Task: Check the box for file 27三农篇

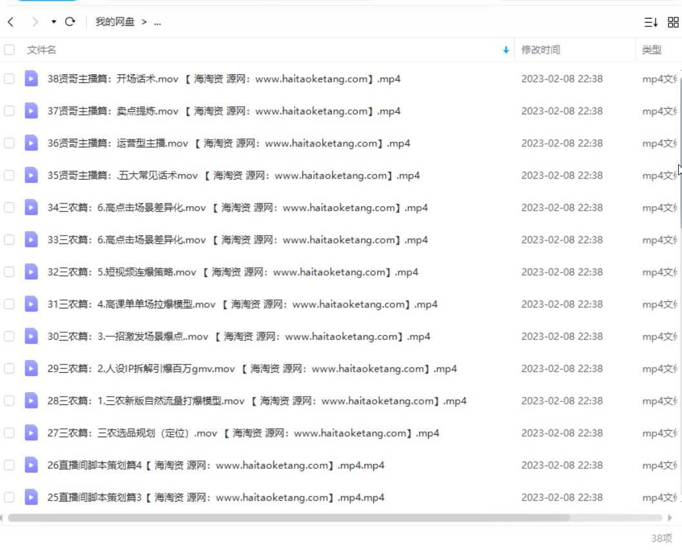Action: click(9, 433)
